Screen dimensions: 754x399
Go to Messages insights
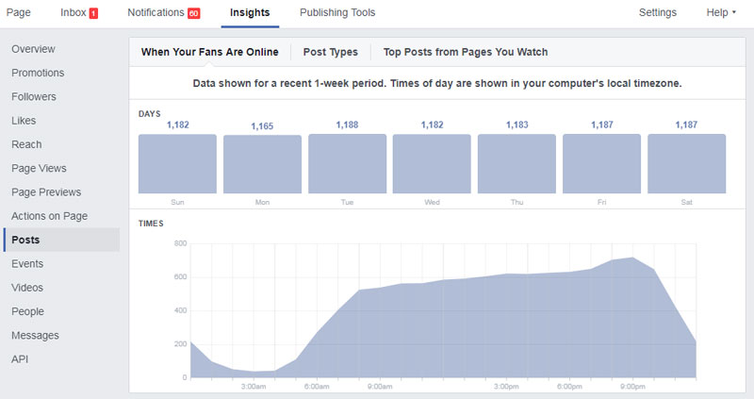point(35,336)
